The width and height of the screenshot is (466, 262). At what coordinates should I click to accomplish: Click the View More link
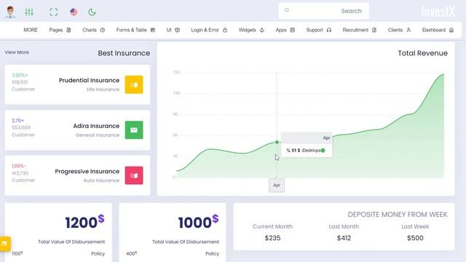pos(17,52)
